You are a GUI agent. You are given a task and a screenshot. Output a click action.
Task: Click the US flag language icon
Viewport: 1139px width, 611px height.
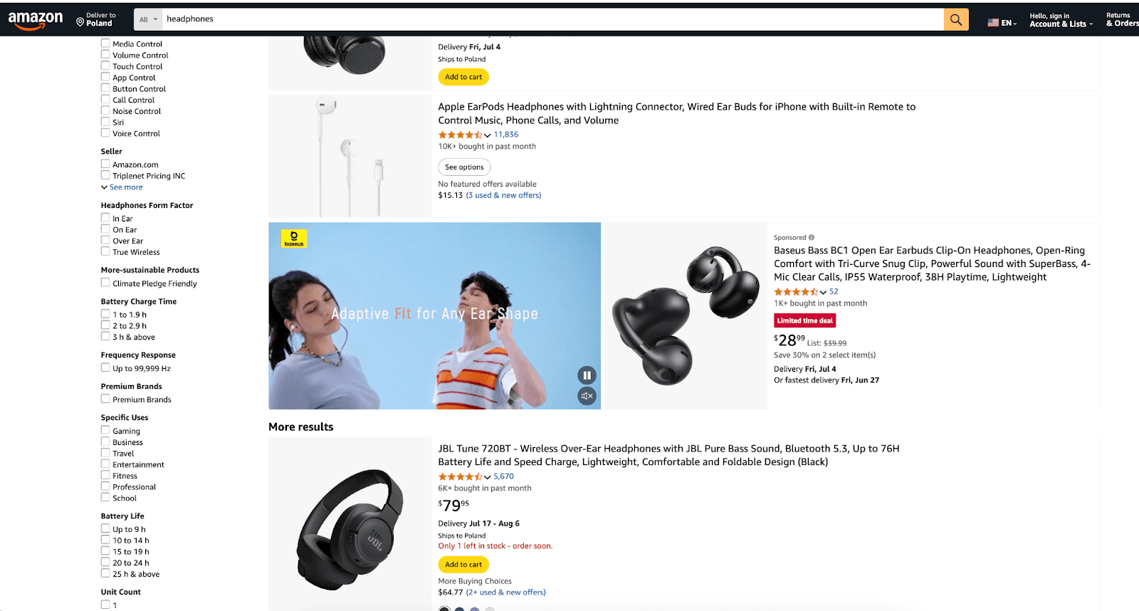(993, 21)
